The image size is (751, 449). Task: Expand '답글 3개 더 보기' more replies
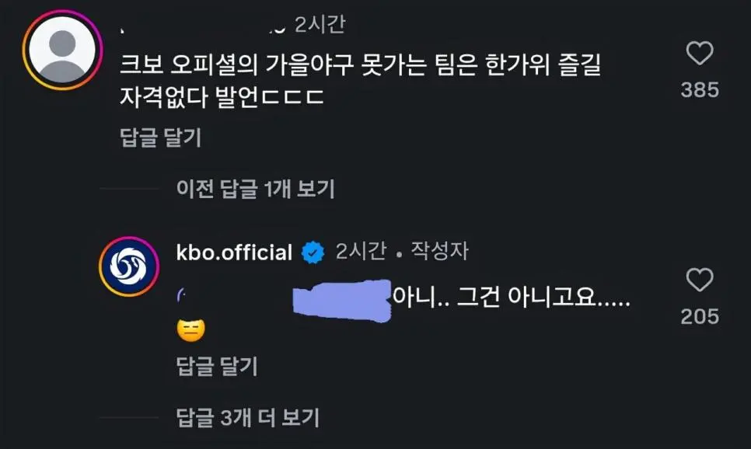tap(248, 417)
